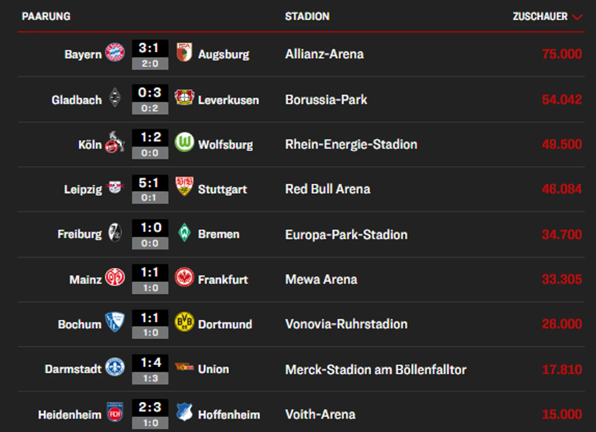Click the Mainz 05 club logo
The height and width of the screenshot is (432, 596).
[x=115, y=278]
